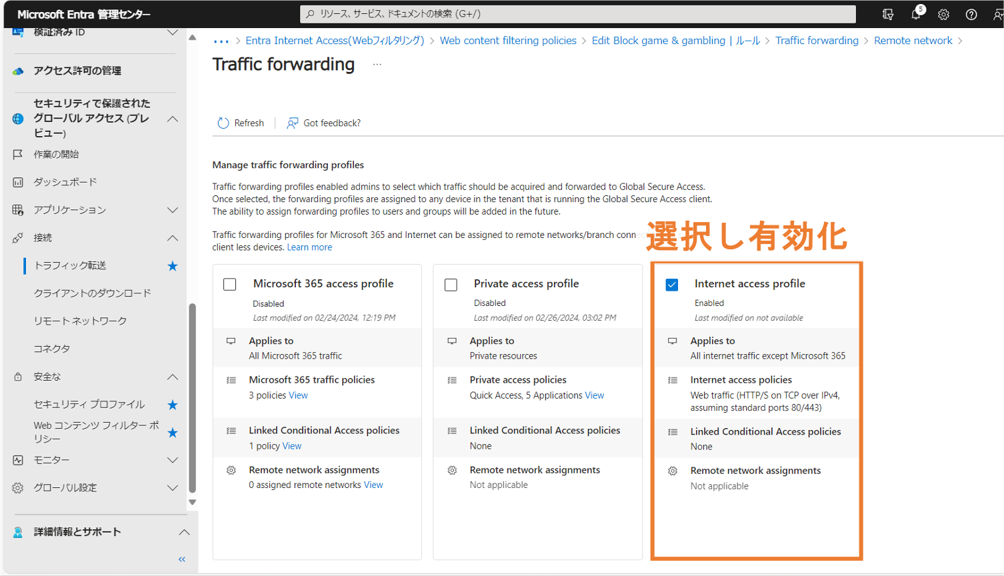
Task: Click the Got feedback? button
Action: tap(324, 123)
